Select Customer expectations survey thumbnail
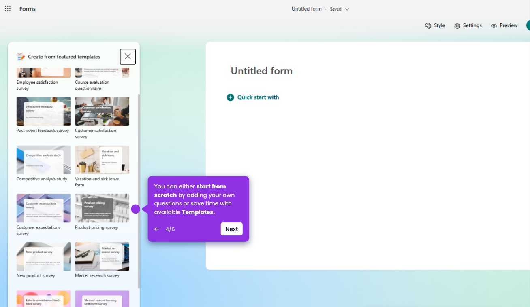 [x=43, y=208]
